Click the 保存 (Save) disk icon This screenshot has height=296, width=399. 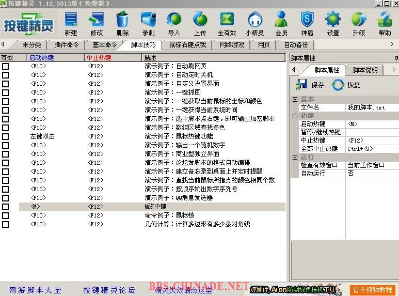click(x=302, y=85)
